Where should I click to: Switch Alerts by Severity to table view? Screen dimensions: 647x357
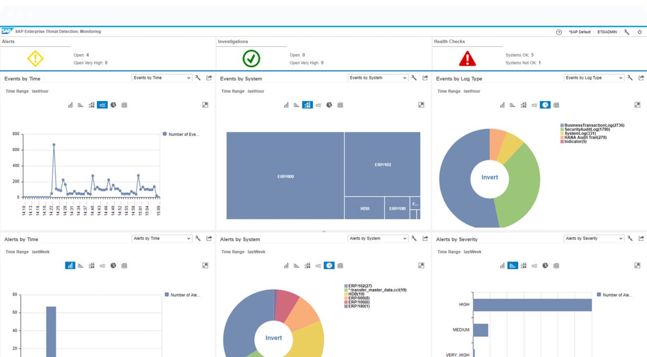coord(556,266)
